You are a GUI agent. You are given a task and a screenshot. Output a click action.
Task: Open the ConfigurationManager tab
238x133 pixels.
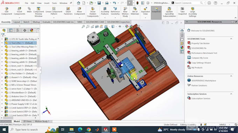18,30
